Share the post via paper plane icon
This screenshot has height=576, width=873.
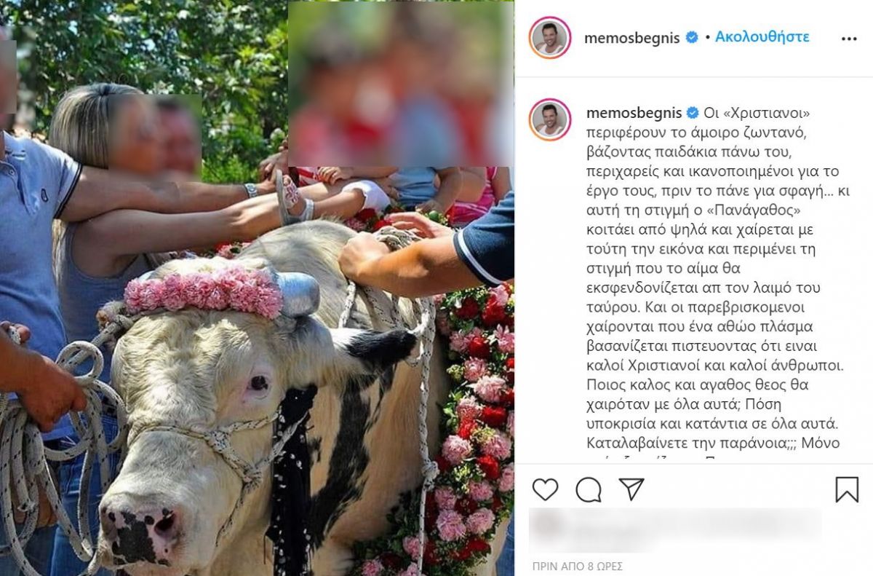pyautogui.click(x=631, y=489)
